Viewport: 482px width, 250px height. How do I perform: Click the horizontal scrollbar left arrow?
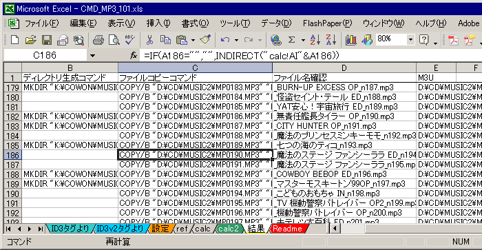click(x=335, y=229)
